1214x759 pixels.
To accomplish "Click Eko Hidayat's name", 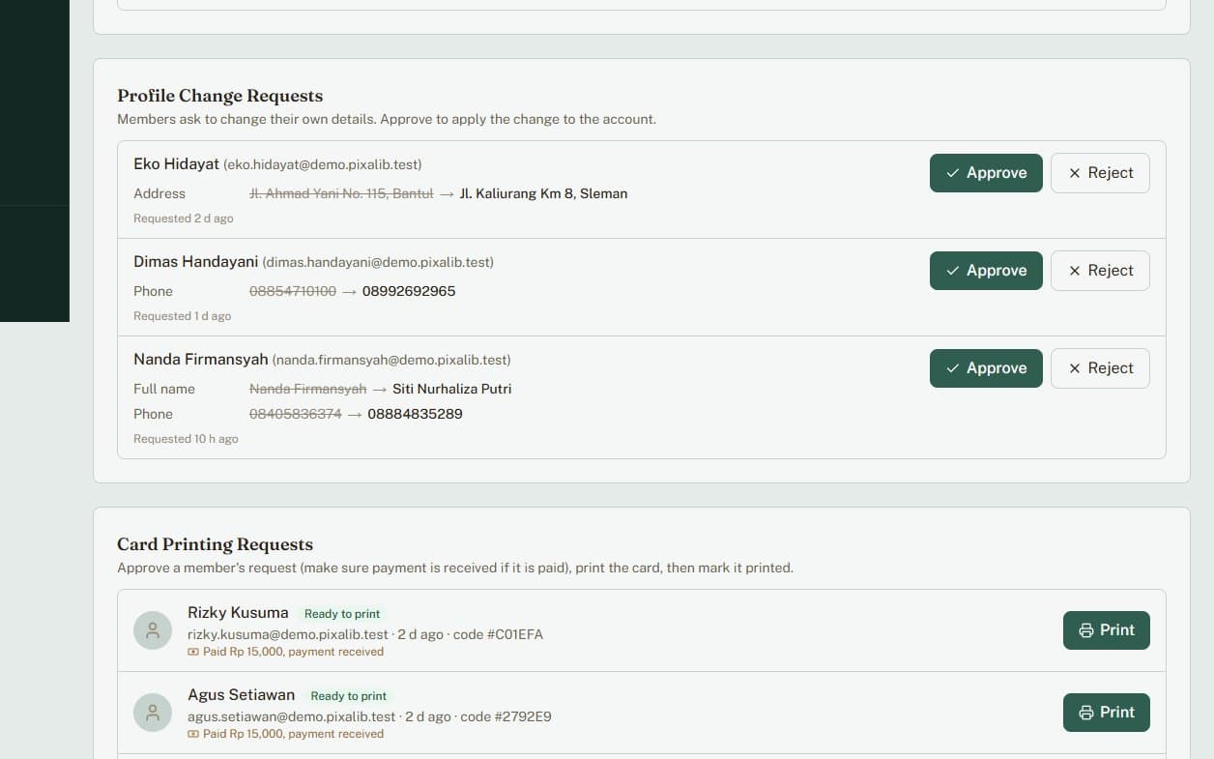I will [176, 164].
